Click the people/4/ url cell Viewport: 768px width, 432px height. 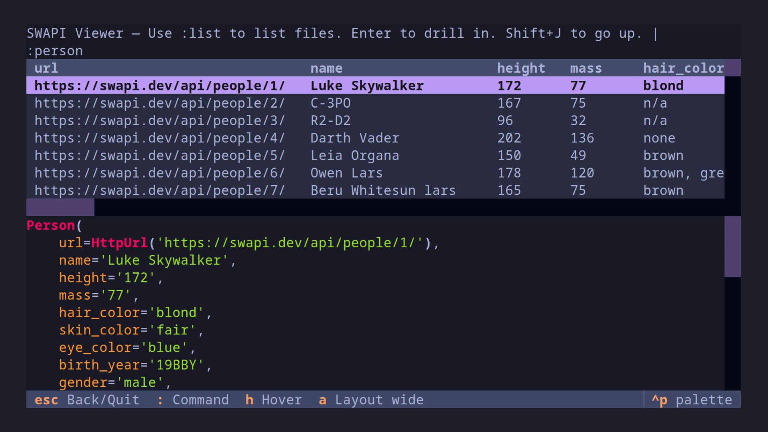pyautogui.click(x=160, y=138)
